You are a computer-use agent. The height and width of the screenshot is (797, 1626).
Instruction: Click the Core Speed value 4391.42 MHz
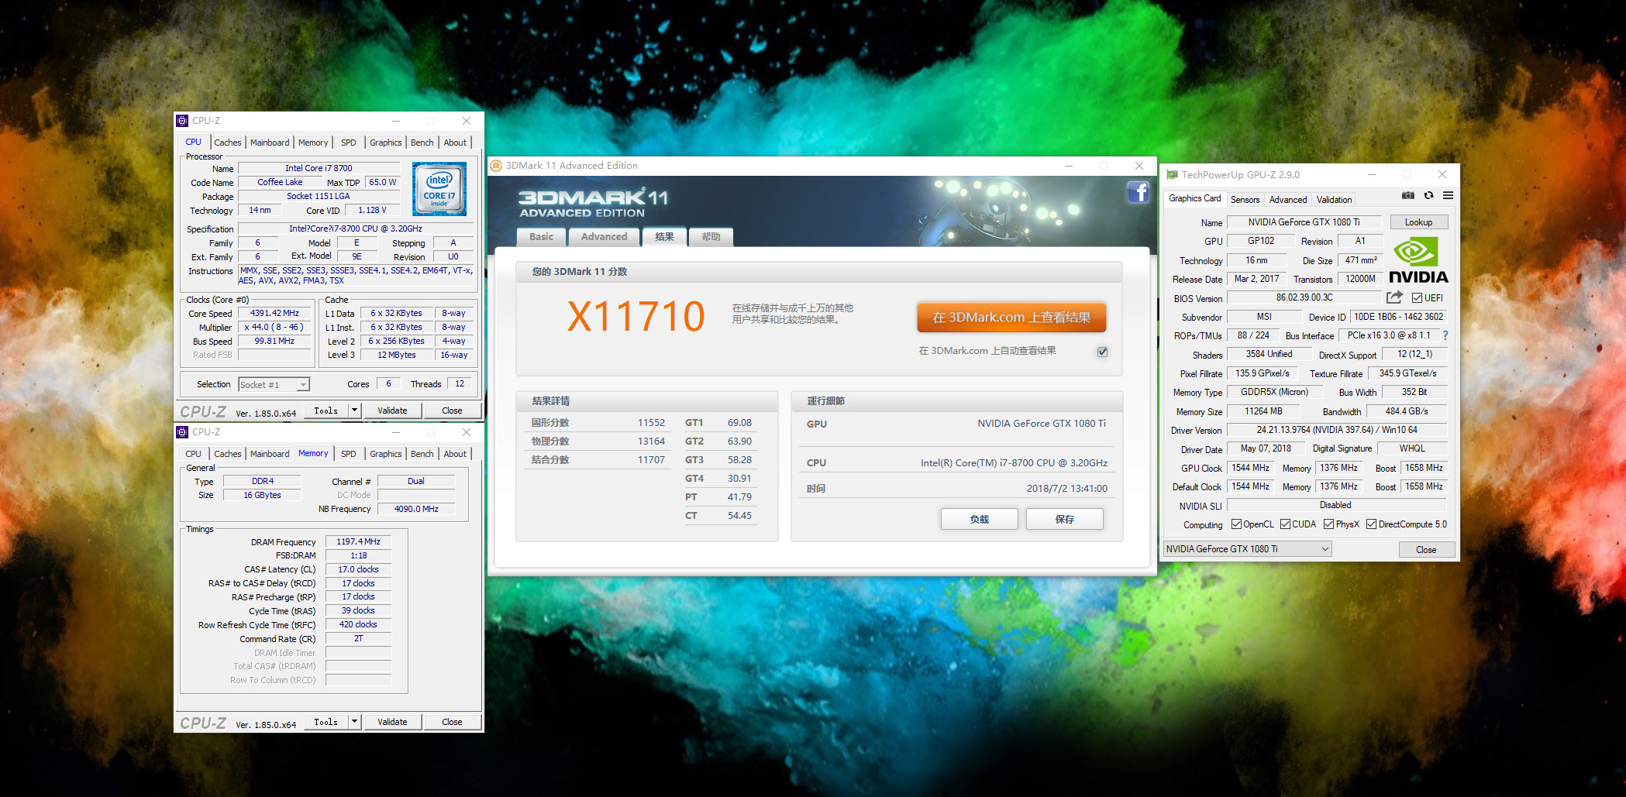point(274,314)
